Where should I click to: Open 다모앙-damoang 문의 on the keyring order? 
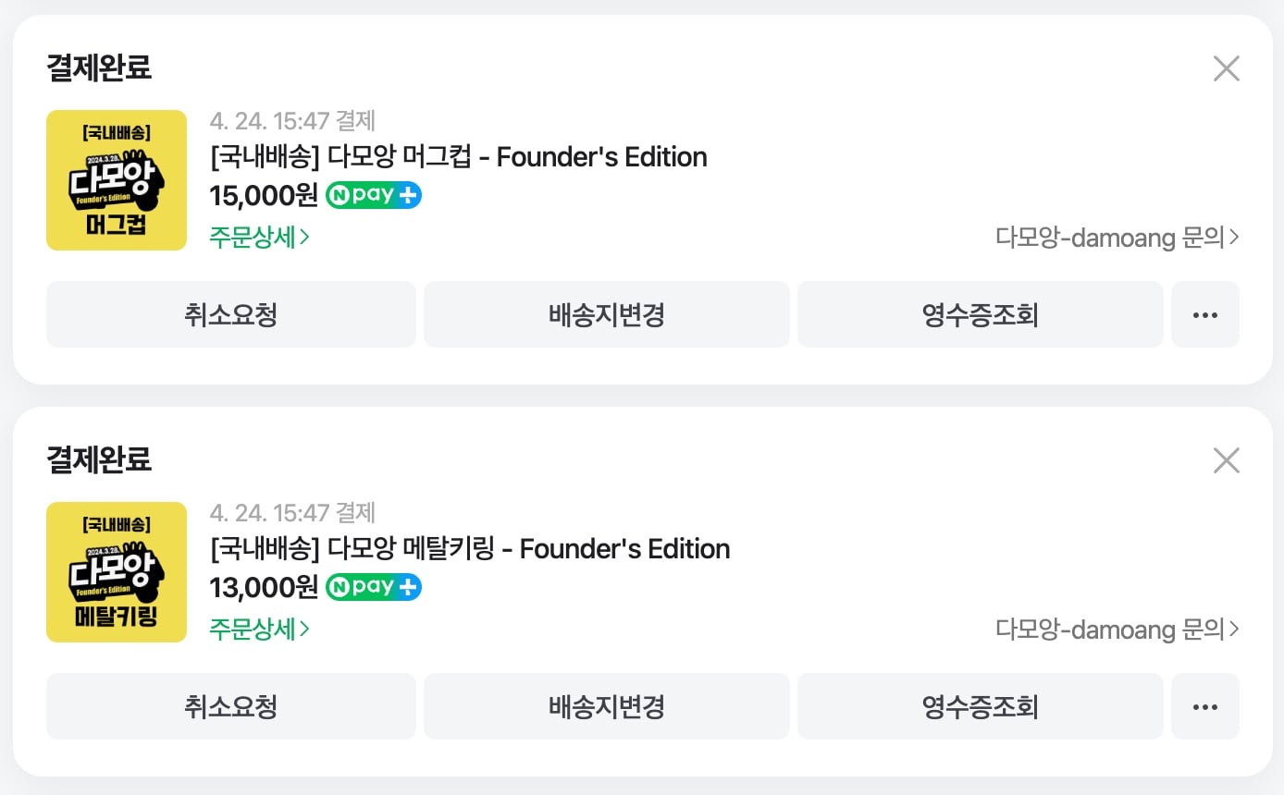coord(1117,630)
